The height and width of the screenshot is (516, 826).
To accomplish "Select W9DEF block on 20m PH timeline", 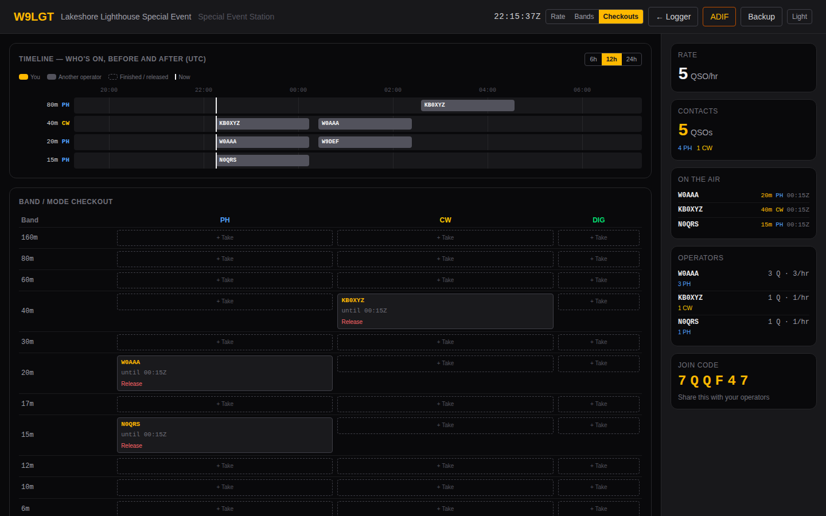I will 365,142.
